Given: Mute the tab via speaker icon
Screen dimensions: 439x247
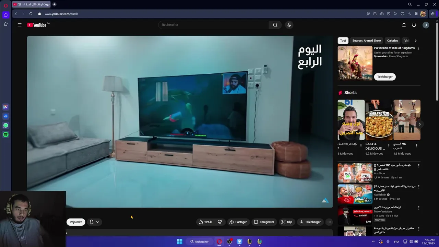Looking at the screenshot, I should (x=19, y=4).
